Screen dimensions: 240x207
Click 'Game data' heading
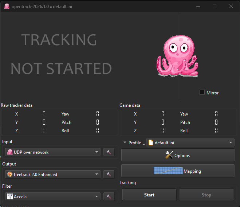click(x=130, y=105)
